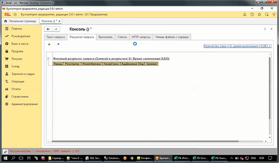Select the Вид column header
Screen dimensions: 279x163
[141, 64]
